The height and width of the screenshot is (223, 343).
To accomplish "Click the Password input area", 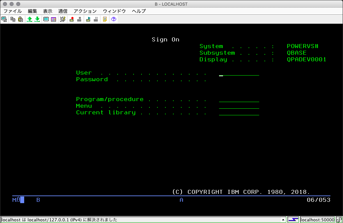I will (239, 80).
